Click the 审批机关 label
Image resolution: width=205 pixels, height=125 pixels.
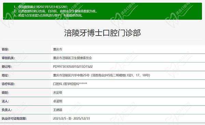[8, 58]
